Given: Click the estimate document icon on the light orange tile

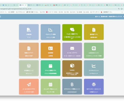Looking at the screenshot, I should pos(29,48).
